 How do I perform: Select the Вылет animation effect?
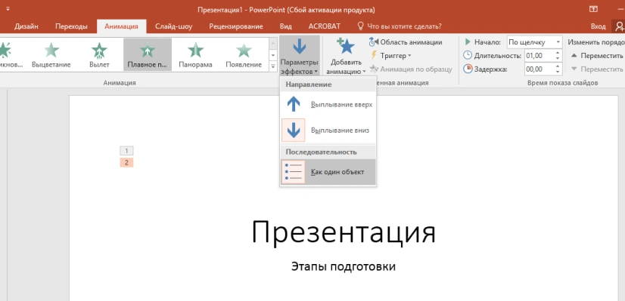pyautogui.click(x=99, y=55)
